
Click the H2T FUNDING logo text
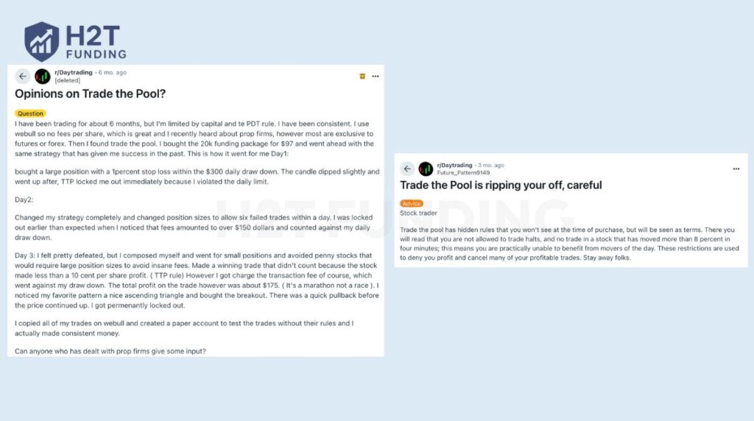pos(96,42)
